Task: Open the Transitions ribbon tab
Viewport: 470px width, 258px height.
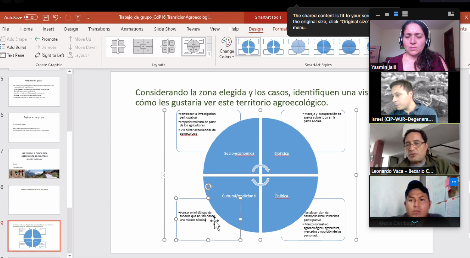Action: [x=99, y=29]
